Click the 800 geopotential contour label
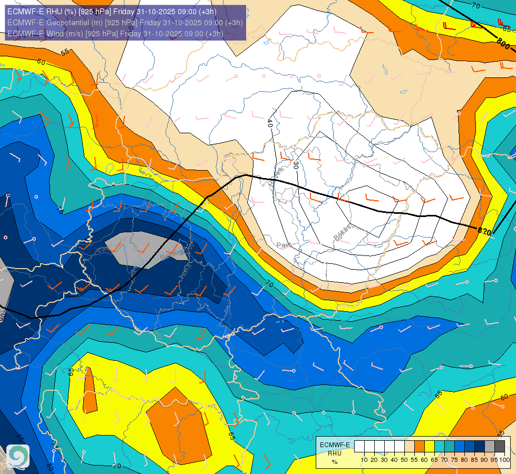The width and height of the screenshot is (516, 474). pos(503,43)
